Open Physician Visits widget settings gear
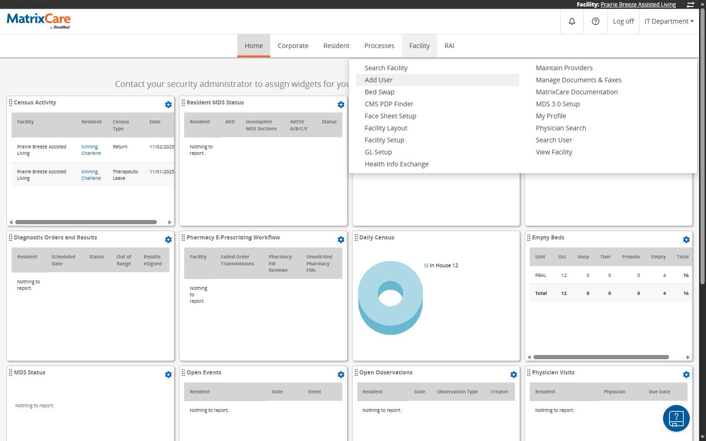706x441 pixels. tap(686, 375)
